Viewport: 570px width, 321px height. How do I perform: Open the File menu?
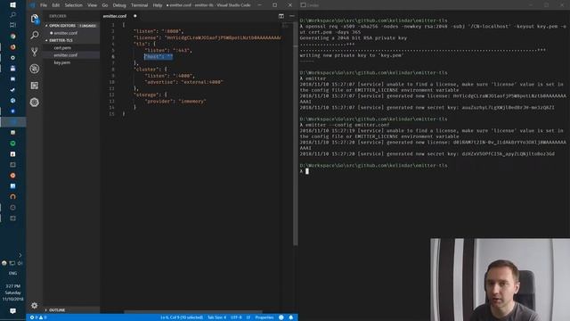(x=44, y=5)
